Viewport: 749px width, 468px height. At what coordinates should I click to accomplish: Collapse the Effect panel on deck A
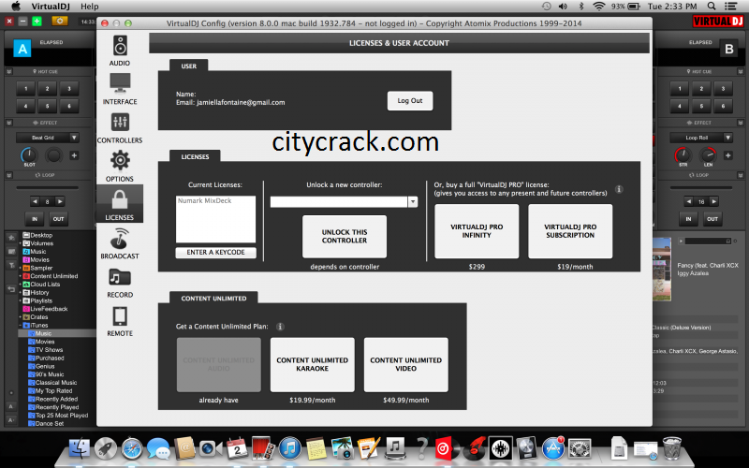tap(8, 123)
